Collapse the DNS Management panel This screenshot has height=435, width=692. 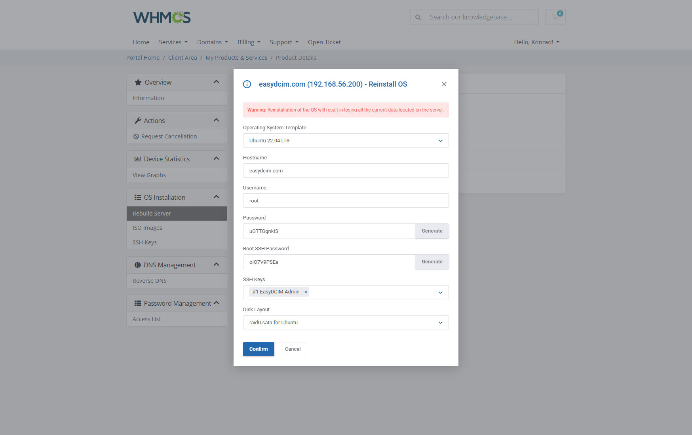click(216, 265)
